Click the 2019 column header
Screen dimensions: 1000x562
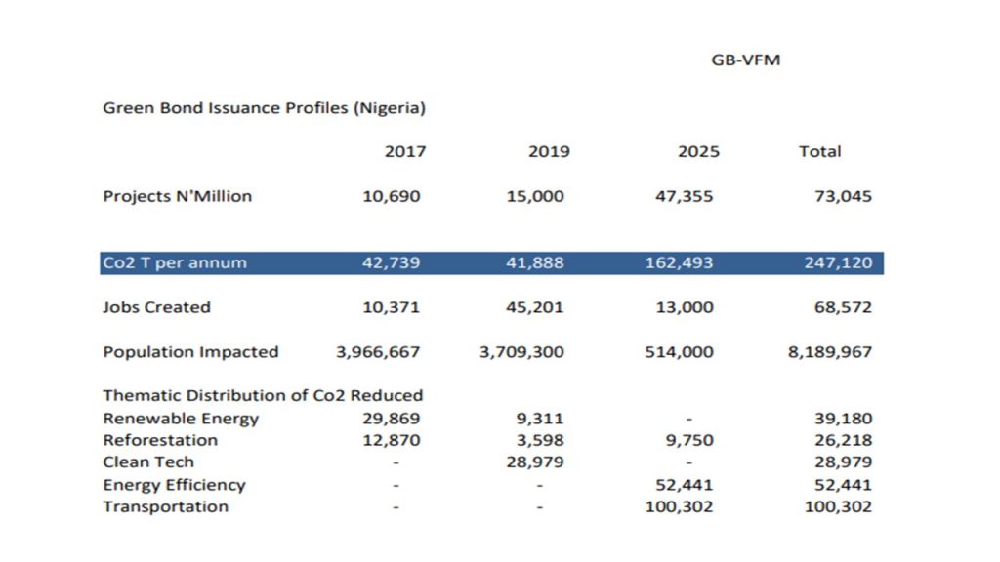tap(547, 151)
